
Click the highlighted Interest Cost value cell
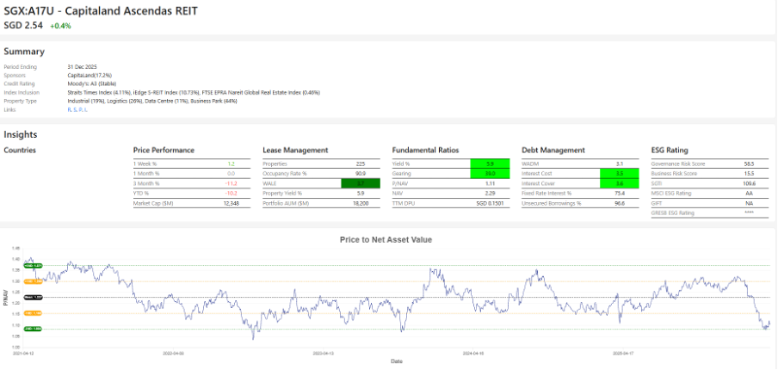[620, 174]
